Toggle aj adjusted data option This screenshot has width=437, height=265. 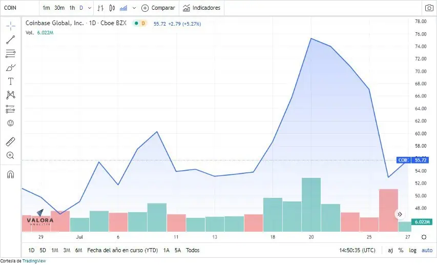pos(390,250)
